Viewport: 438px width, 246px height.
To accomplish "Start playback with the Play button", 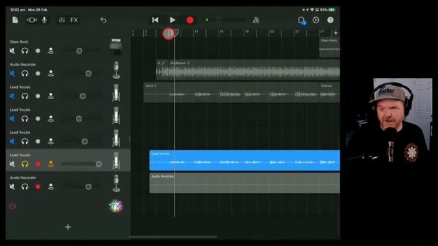I will coord(172,20).
